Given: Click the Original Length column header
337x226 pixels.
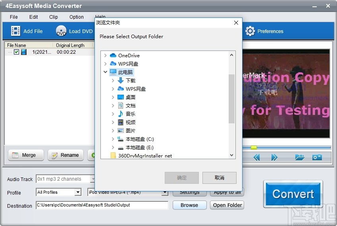Looking at the screenshot, I should [x=73, y=45].
